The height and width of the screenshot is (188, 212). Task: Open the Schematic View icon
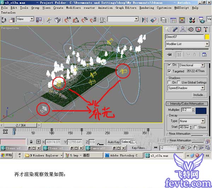182,20
